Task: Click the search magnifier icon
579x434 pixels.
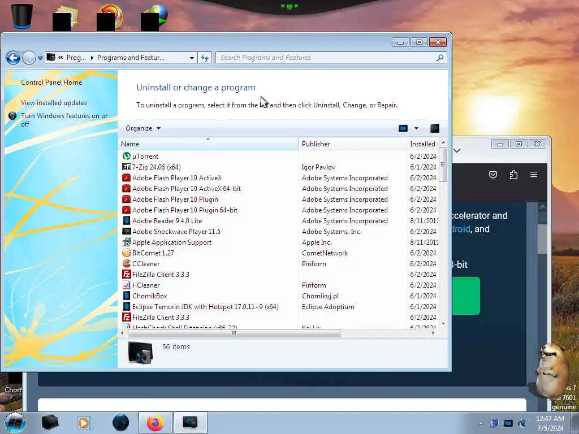Action: click(440, 58)
